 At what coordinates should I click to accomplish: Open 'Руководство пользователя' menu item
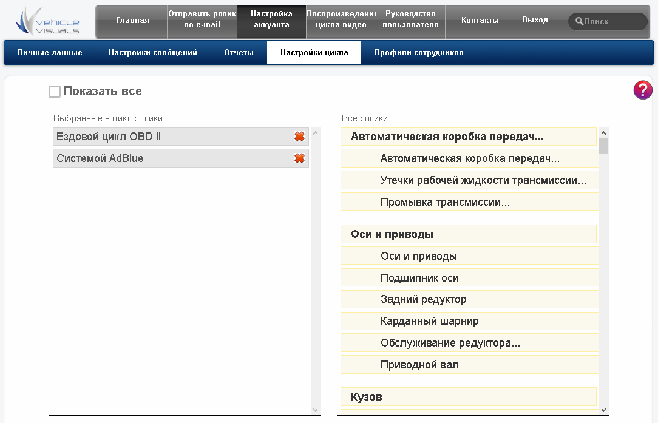click(x=410, y=19)
